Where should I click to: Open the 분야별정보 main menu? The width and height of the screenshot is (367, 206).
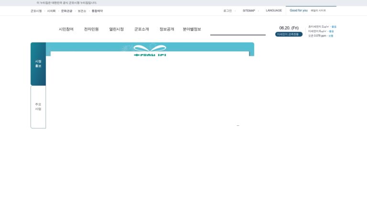[x=192, y=29]
